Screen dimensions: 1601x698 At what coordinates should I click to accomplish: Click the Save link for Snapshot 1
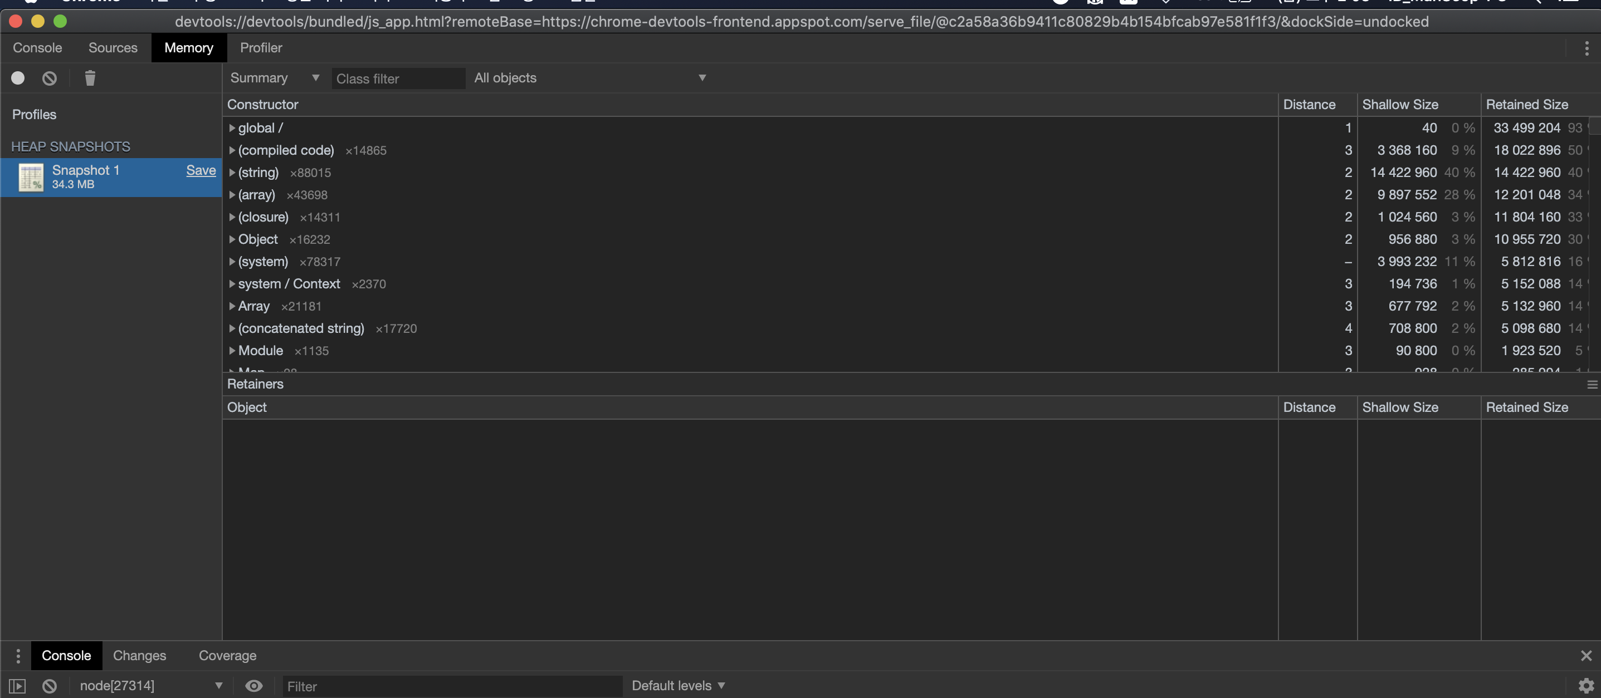(201, 170)
